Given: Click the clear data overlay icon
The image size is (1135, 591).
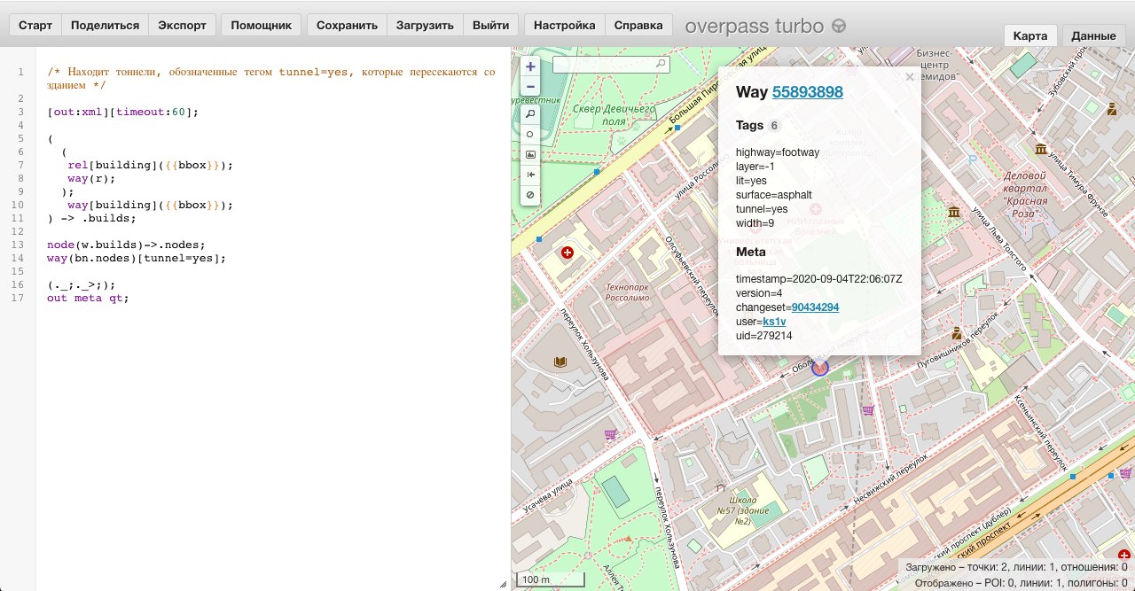Looking at the screenshot, I should [x=530, y=194].
